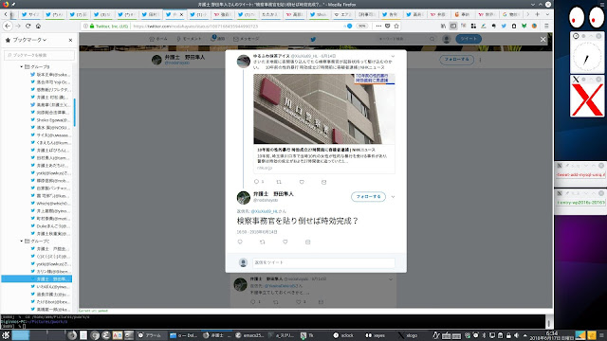Switch to the emacs taskbar window
Image resolution: width=607 pixels, height=341 pixels.
point(249,335)
